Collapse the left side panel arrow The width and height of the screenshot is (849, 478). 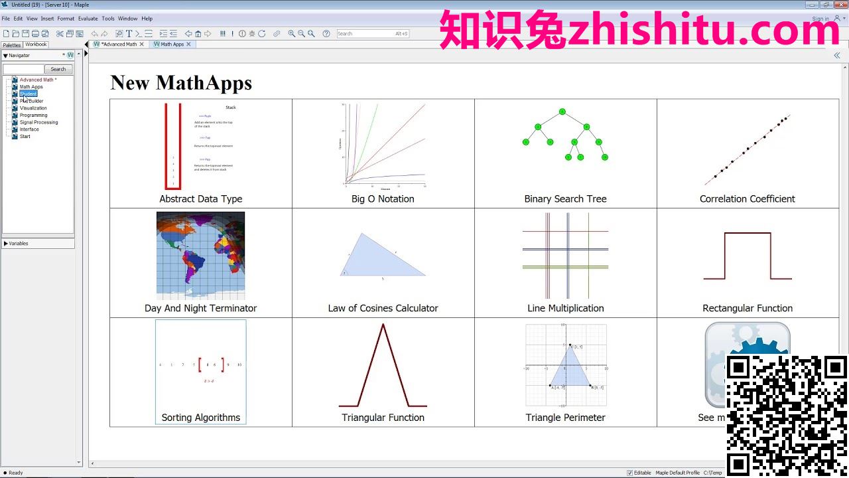pyautogui.click(x=86, y=44)
